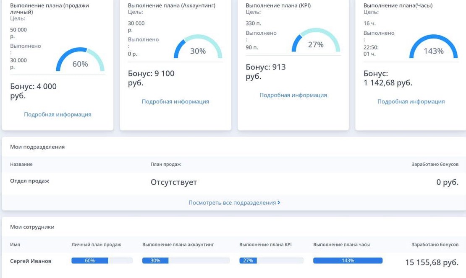Click Сергей Иванов's 60% sales progress bar
The width and height of the screenshot is (466, 278).
[102, 260]
